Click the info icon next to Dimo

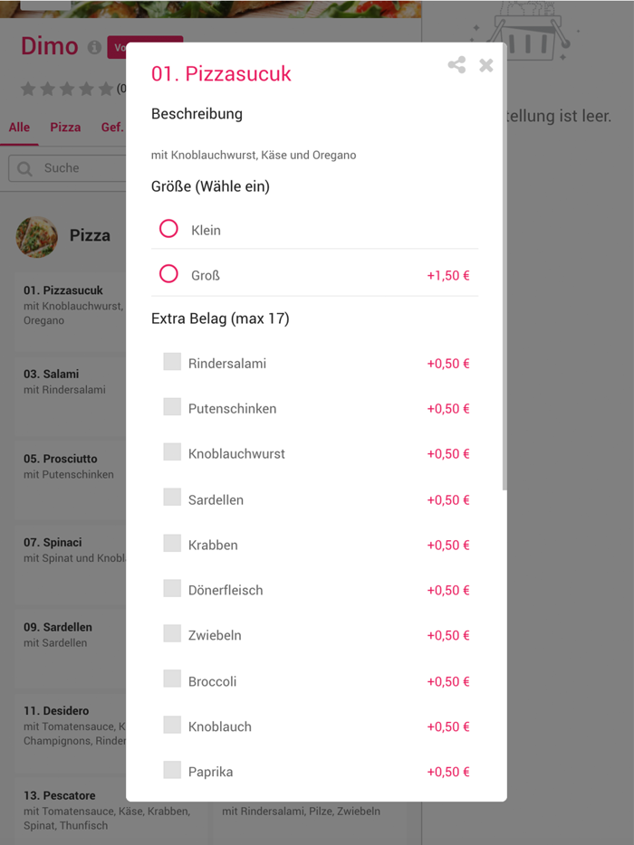pyautogui.click(x=94, y=47)
